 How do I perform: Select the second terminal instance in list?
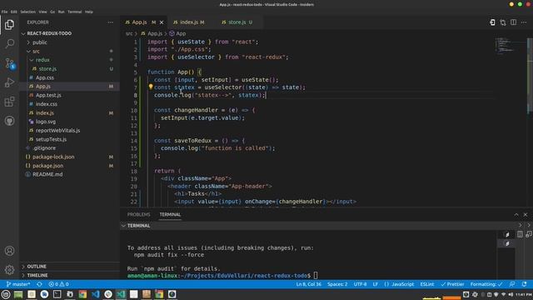pyautogui.click(x=507, y=243)
